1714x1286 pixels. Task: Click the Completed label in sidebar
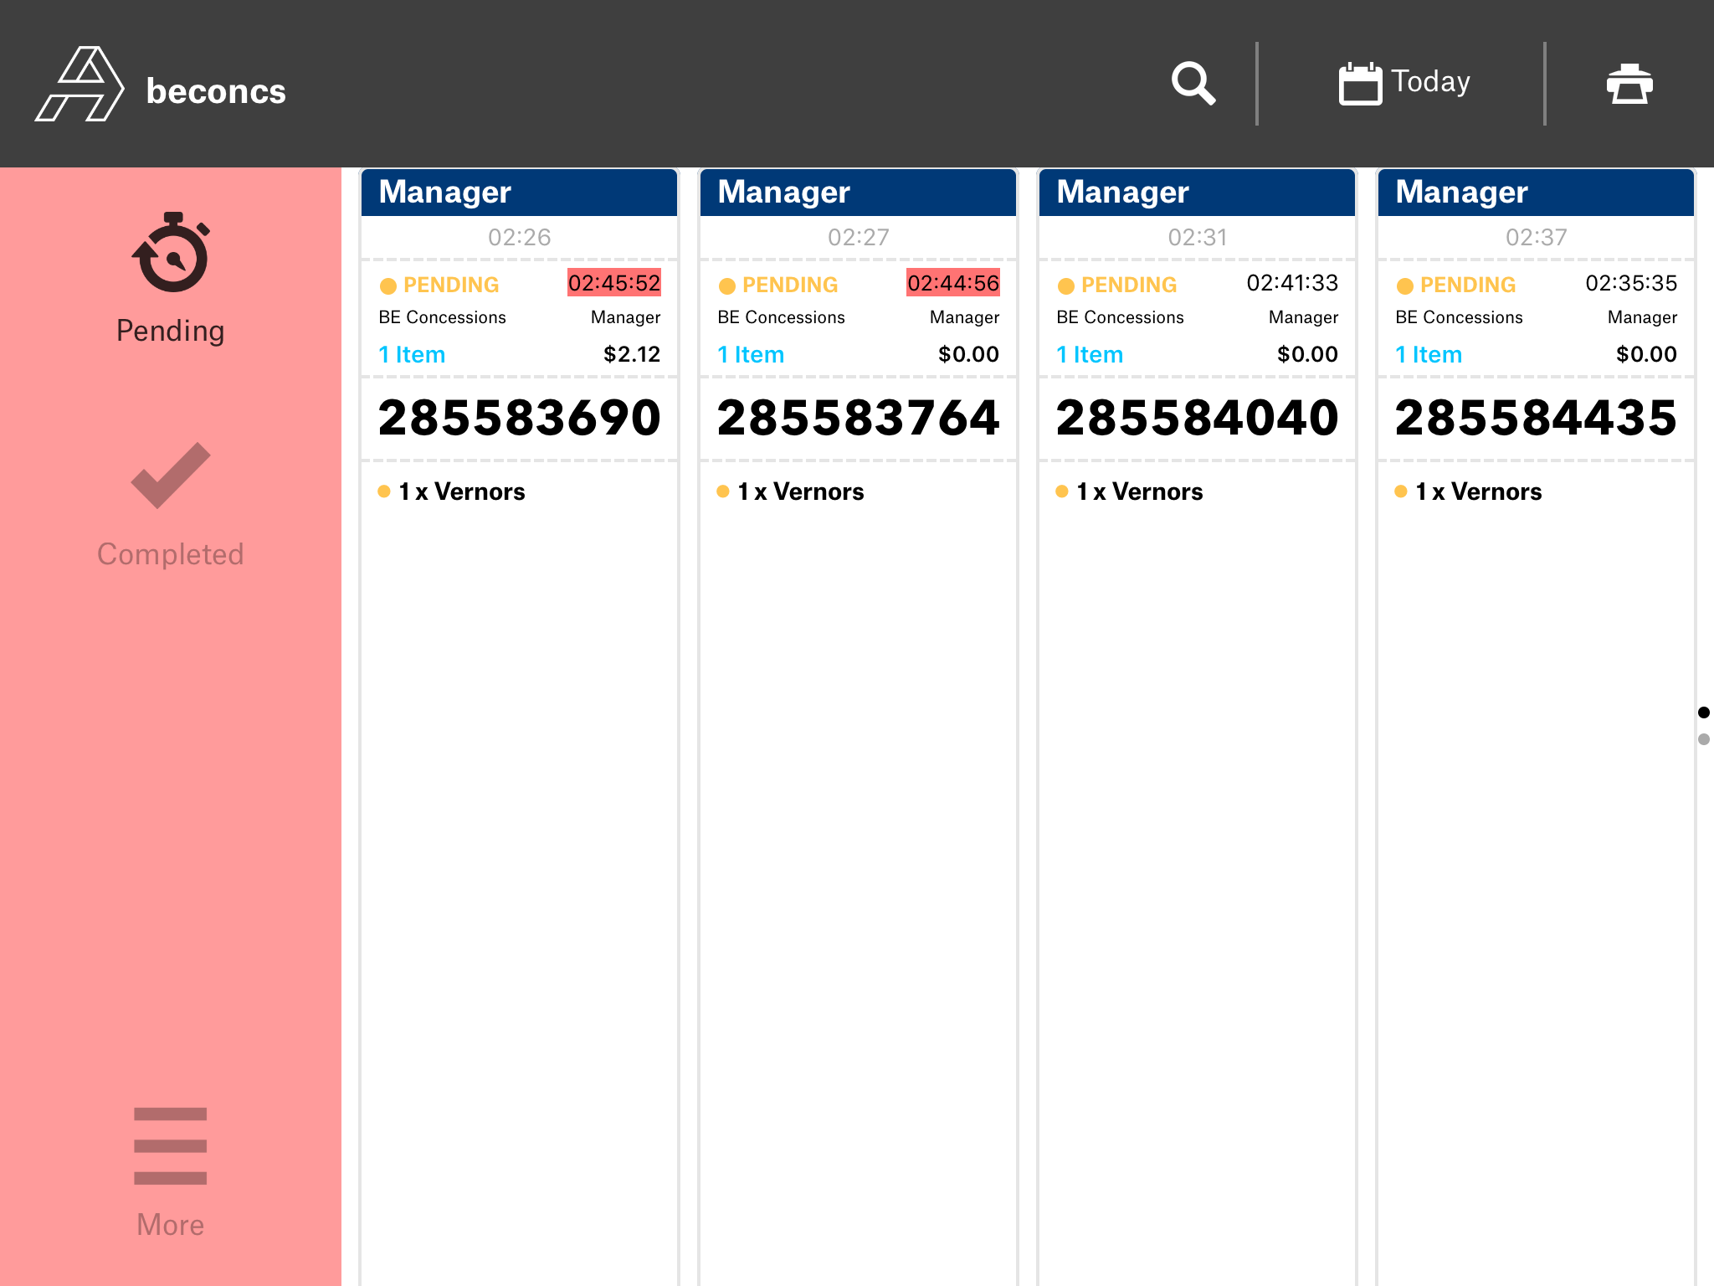[171, 554]
